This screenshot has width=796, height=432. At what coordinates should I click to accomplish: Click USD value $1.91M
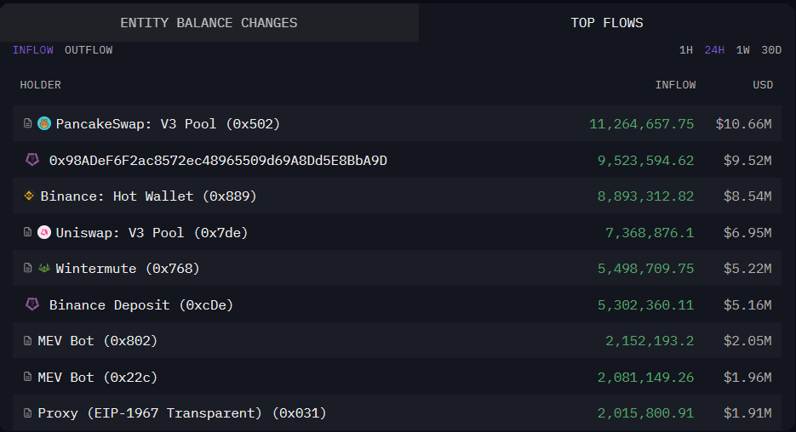[x=747, y=413]
